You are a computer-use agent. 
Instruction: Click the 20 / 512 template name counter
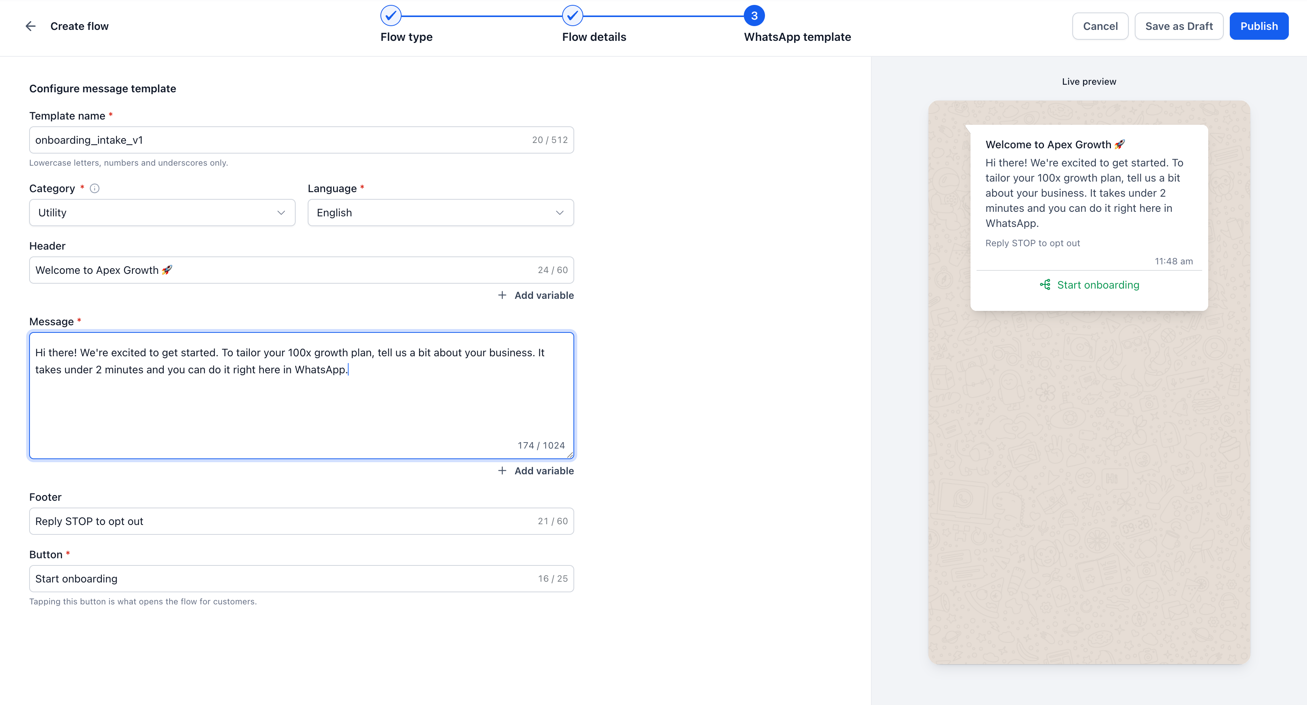[x=550, y=140]
